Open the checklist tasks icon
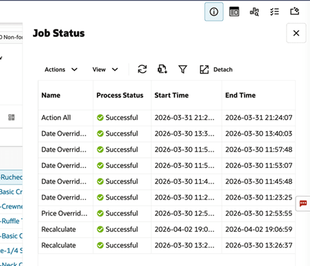The image size is (310, 266). 274,12
